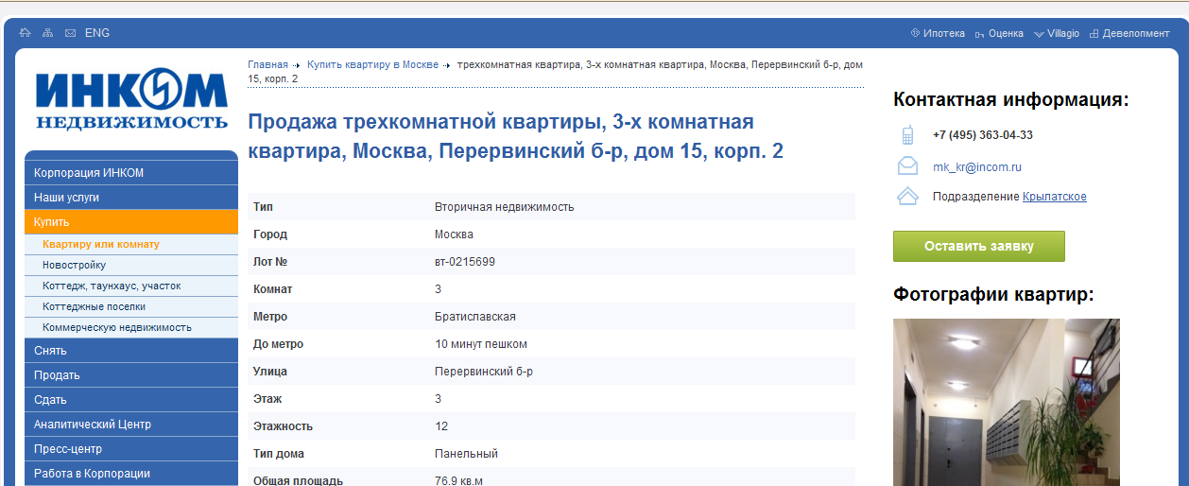The image size is (1189, 486).
Task: Open Аналитический Центр menu item
Action: tap(131, 425)
